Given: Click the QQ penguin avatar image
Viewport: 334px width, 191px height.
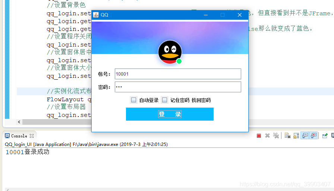Looking at the screenshot, I should pyautogui.click(x=170, y=52).
